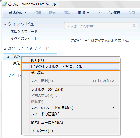Open the 新規作成 dropdown arrow

pyautogui.click(x=25, y=13)
